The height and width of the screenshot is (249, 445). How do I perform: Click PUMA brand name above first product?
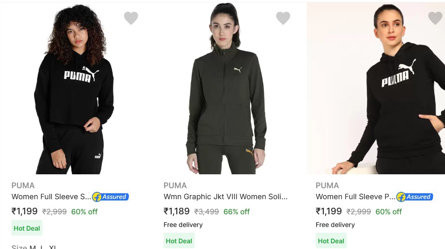23,185
